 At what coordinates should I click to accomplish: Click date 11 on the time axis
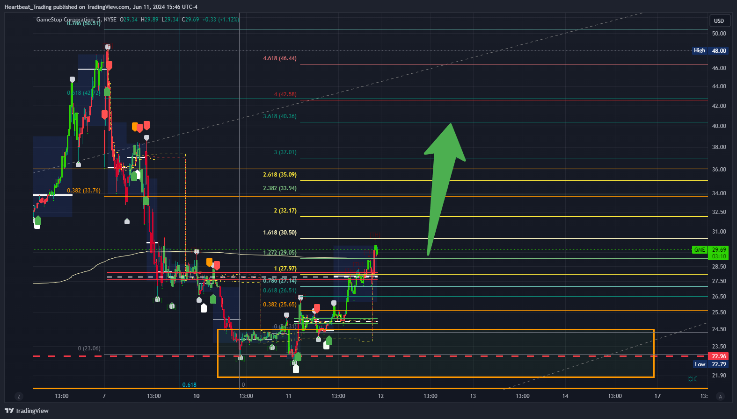coord(288,396)
